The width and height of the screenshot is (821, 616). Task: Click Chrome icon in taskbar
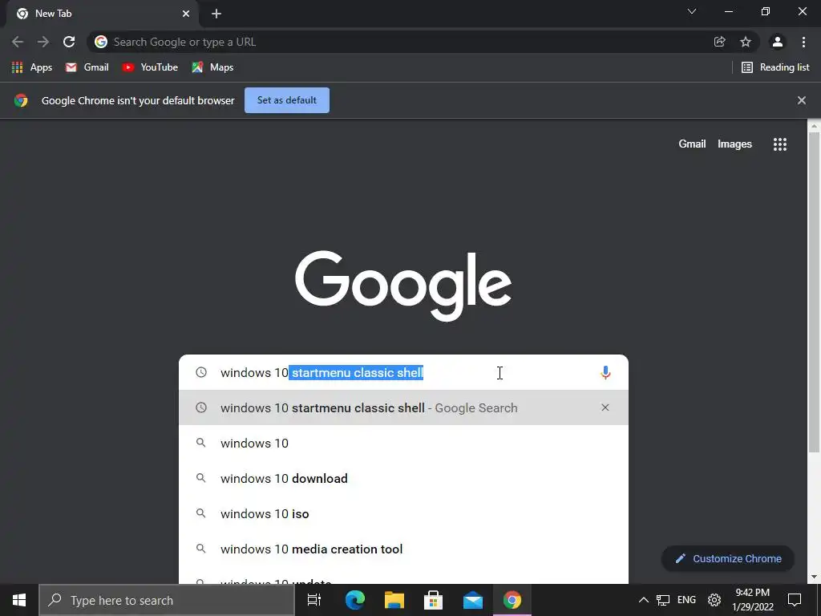pyautogui.click(x=512, y=600)
